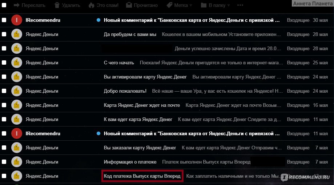Click the wallet avatar on 'К вам едет карта' row
The height and width of the screenshot is (185, 334).
(x=17, y=119)
